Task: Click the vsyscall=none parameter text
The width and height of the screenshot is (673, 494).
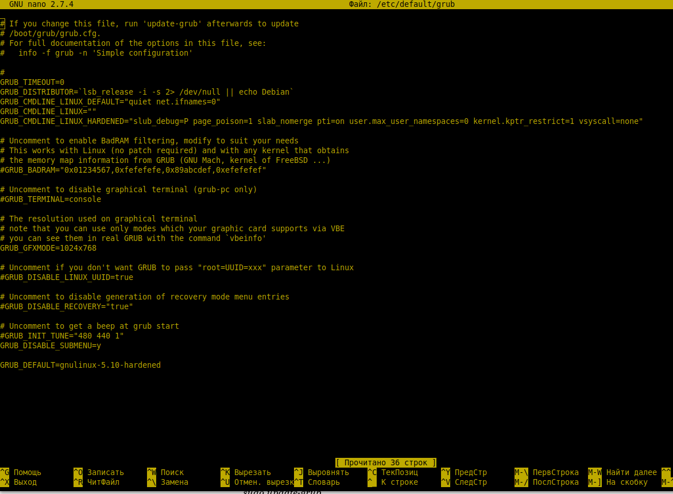Action: [x=608, y=122]
